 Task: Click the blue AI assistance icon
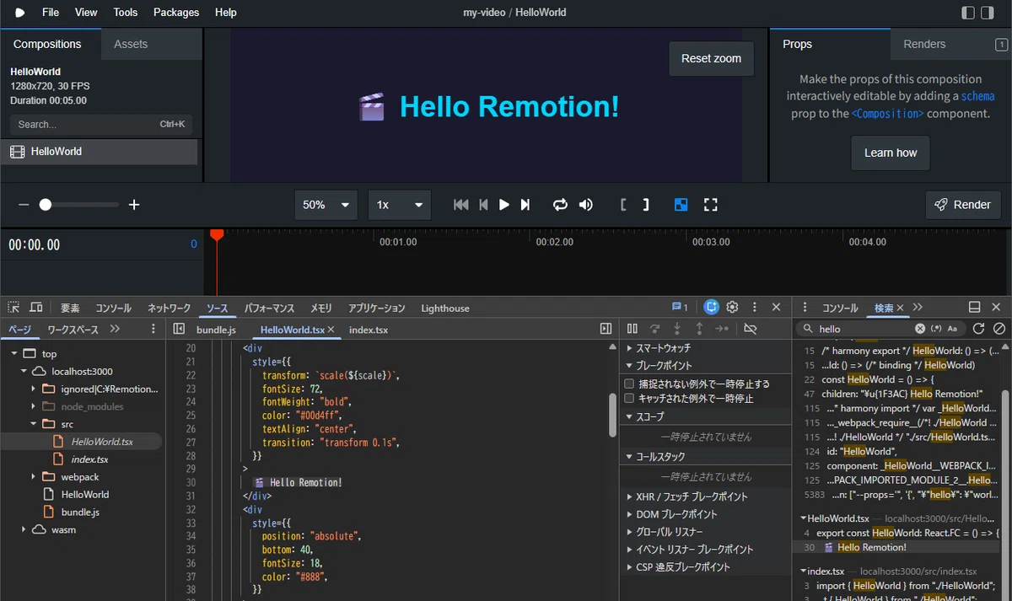coord(712,308)
